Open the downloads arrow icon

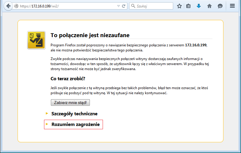199,6
